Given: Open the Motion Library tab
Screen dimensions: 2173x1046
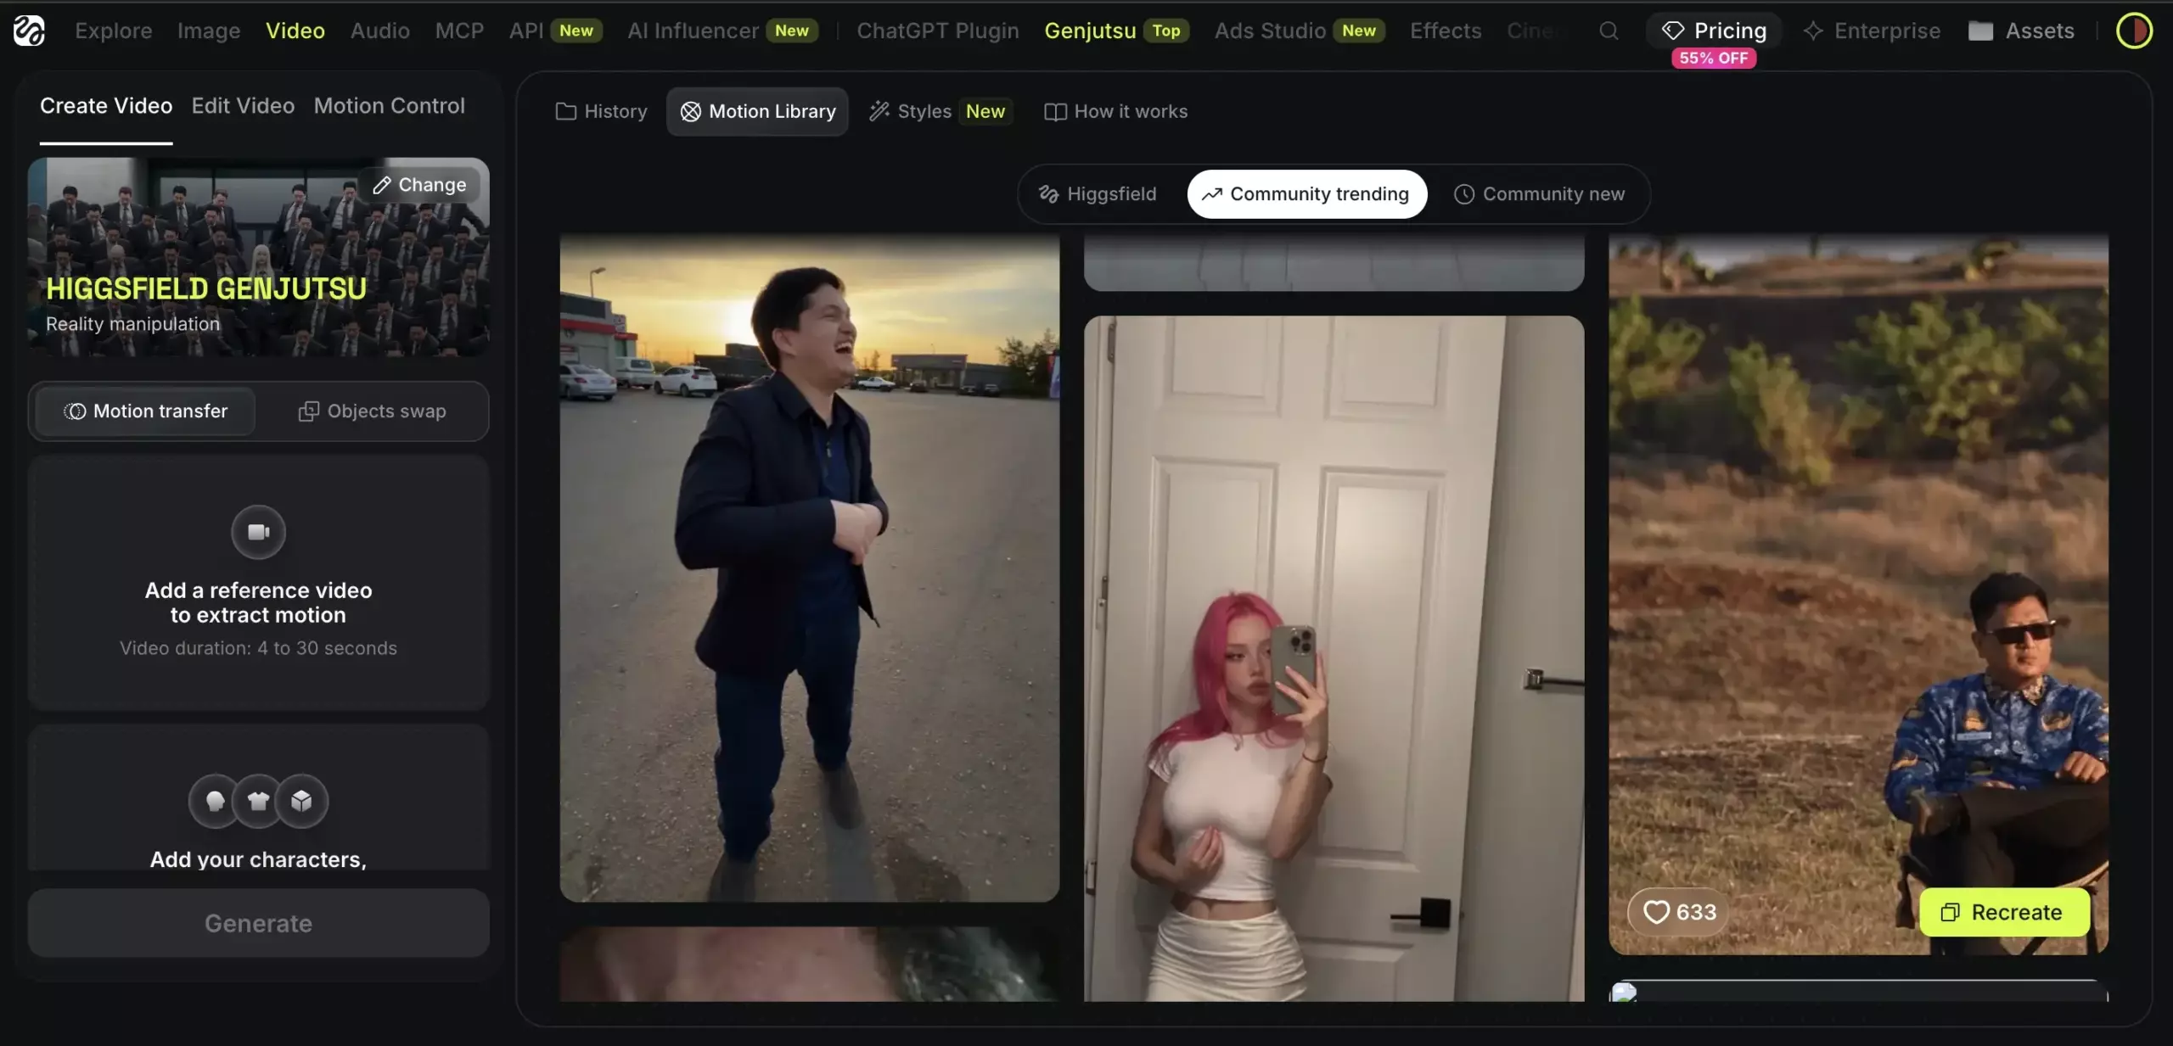Looking at the screenshot, I should [x=758, y=111].
